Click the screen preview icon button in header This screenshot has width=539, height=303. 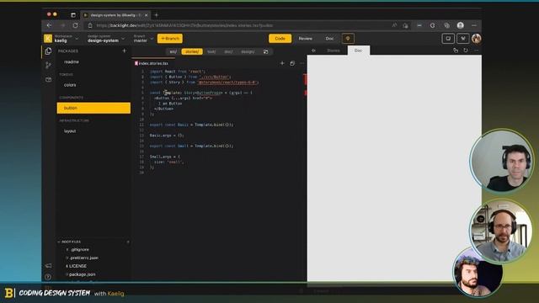coord(448,39)
